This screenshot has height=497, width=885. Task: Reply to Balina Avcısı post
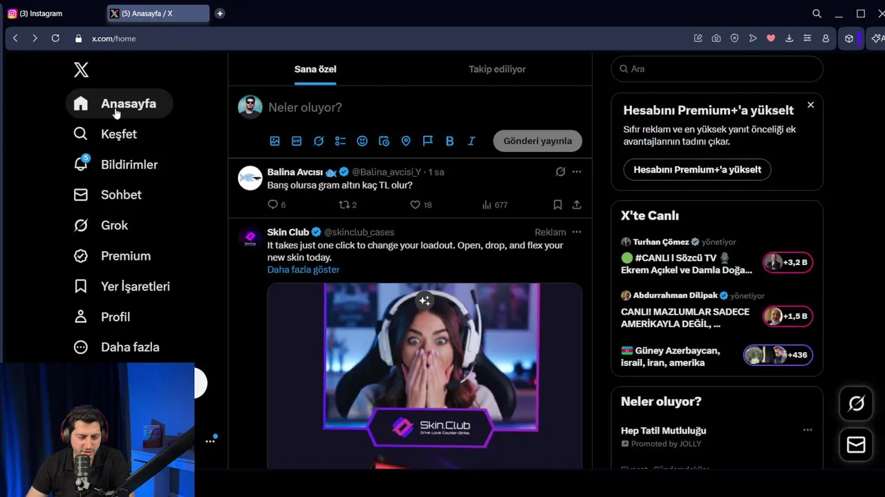click(x=277, y=204)
